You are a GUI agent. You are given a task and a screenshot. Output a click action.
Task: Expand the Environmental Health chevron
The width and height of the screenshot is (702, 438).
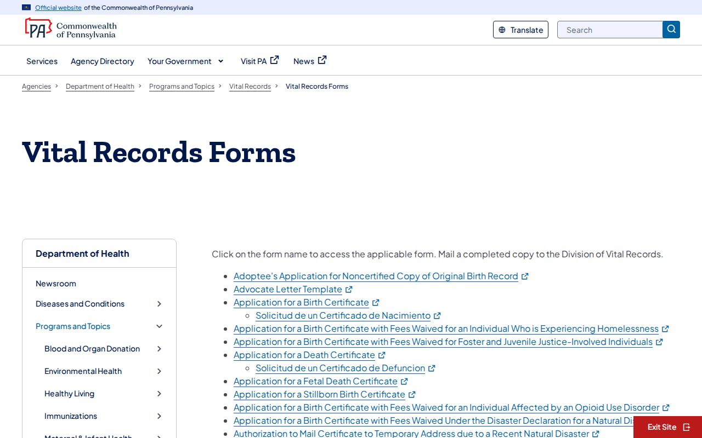pyautogui.click(x=159, y=371)
